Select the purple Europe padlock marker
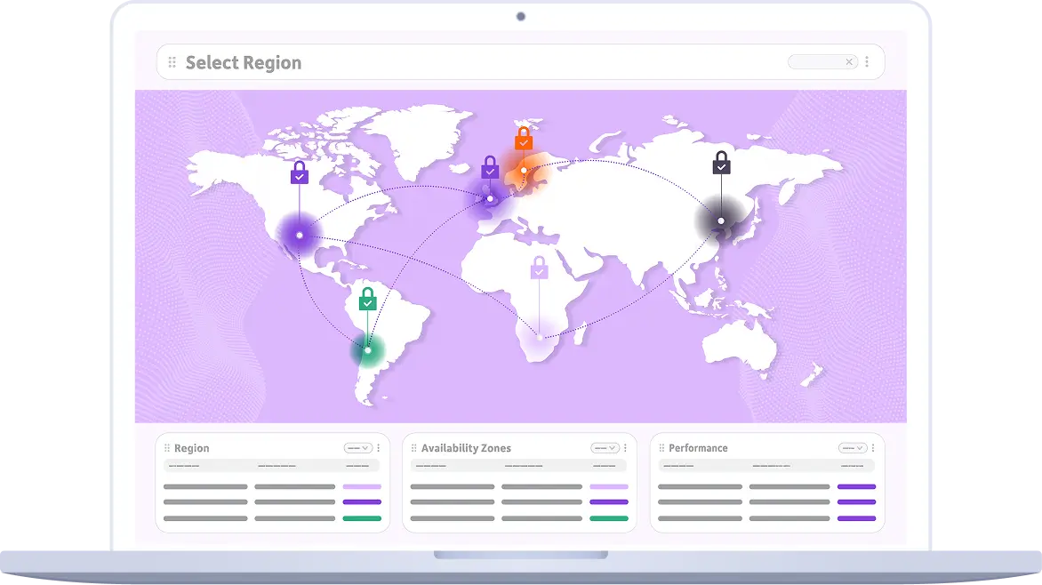Viewport: 1042px width, 585px height. pyautogui.click(x=489, y=167)
